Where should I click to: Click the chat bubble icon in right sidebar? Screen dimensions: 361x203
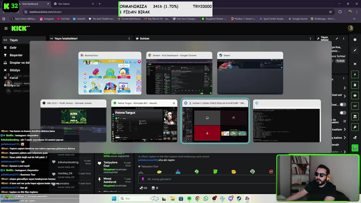click(355, 96)
